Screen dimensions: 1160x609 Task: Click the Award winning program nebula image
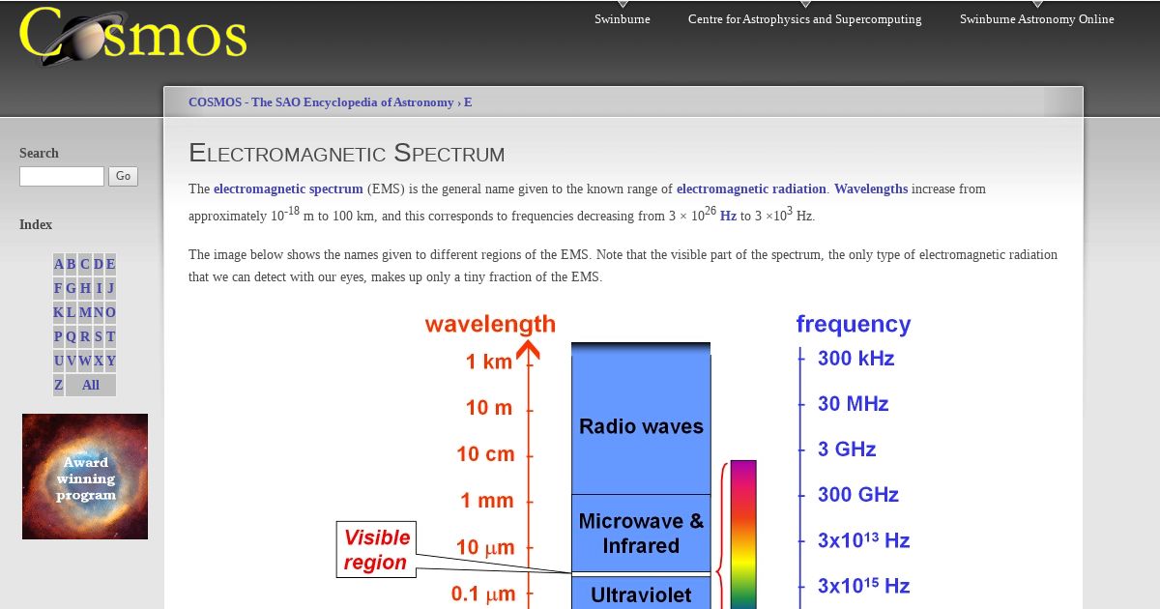(x=85, y=477)
